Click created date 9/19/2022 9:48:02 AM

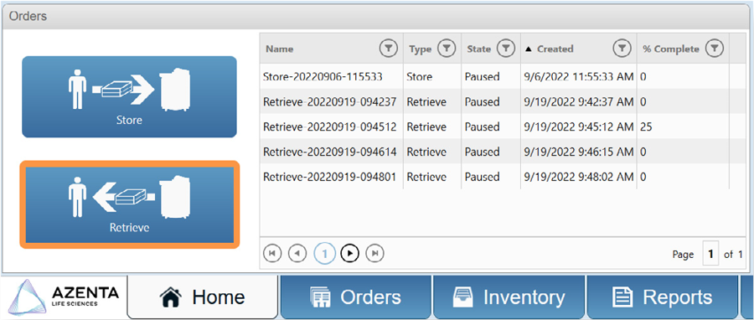pos(578,177)
